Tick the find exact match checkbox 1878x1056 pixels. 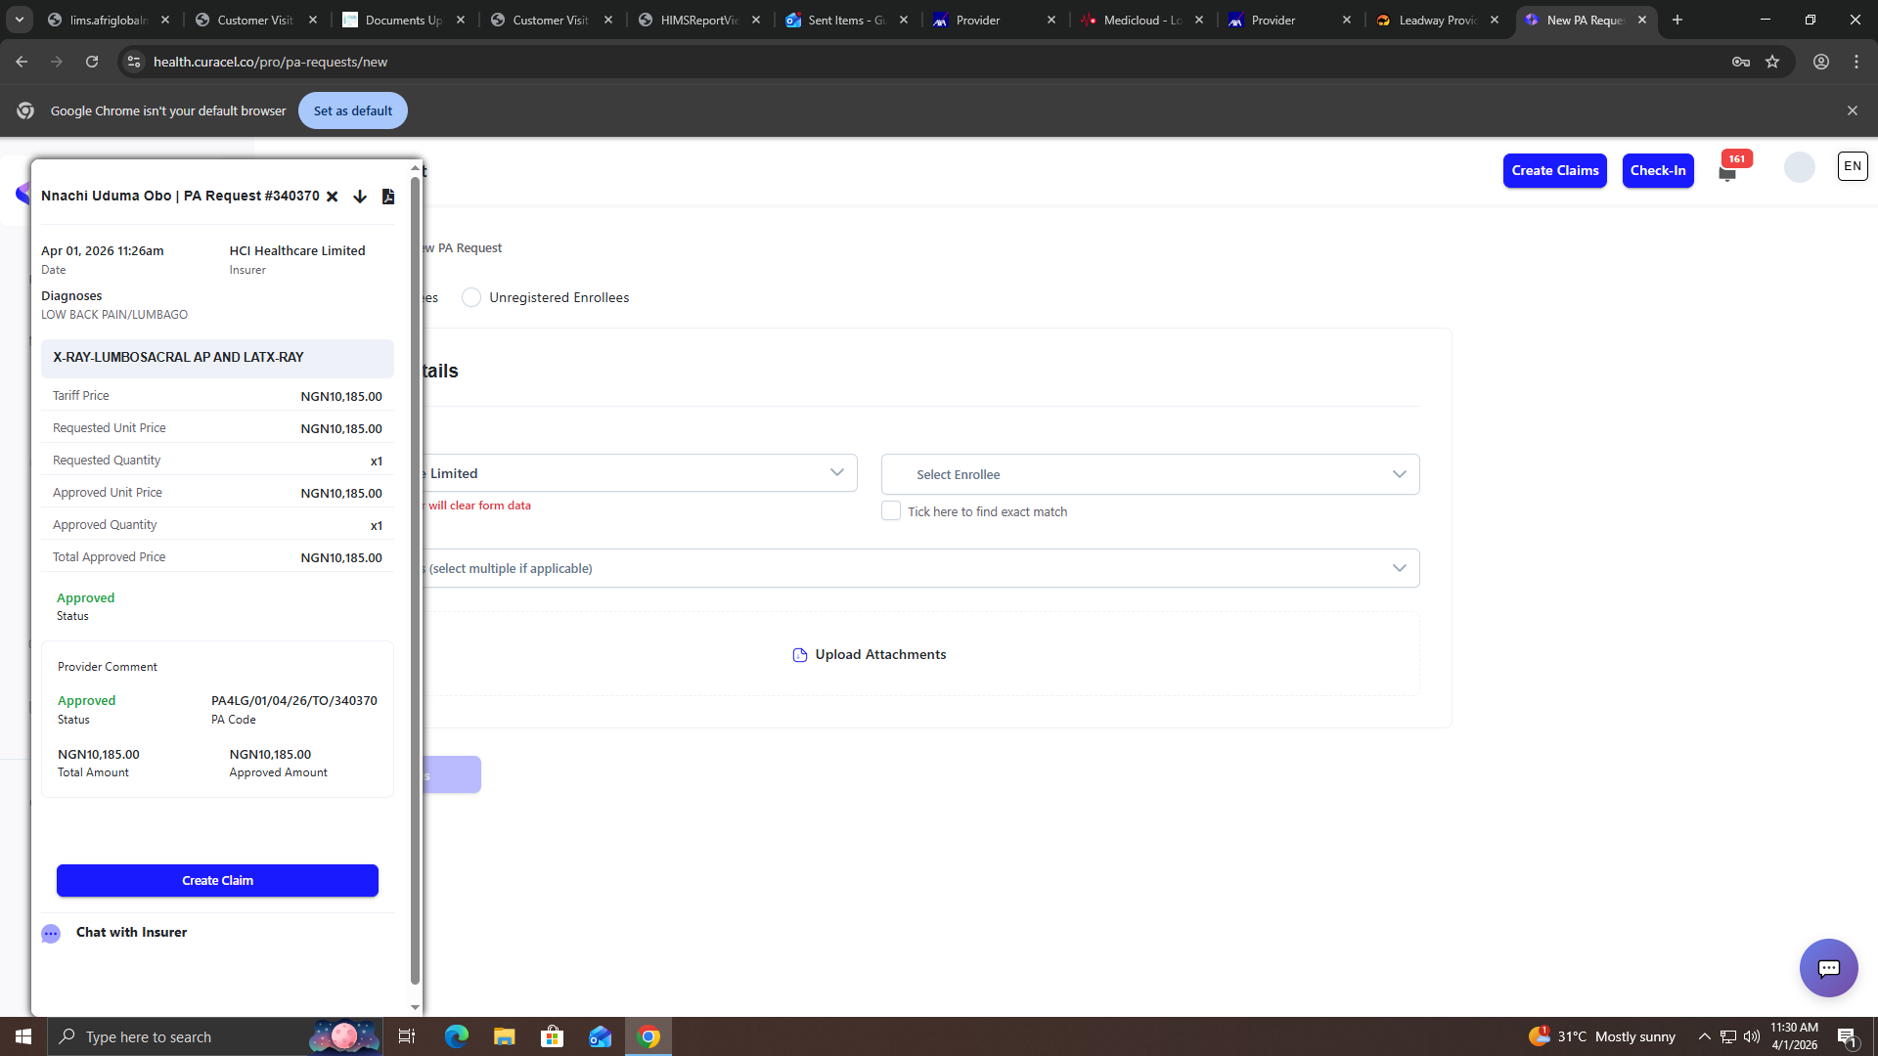click(x=891, y=511)
